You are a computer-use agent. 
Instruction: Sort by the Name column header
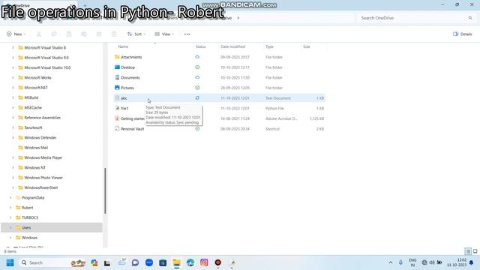point(123,46)
